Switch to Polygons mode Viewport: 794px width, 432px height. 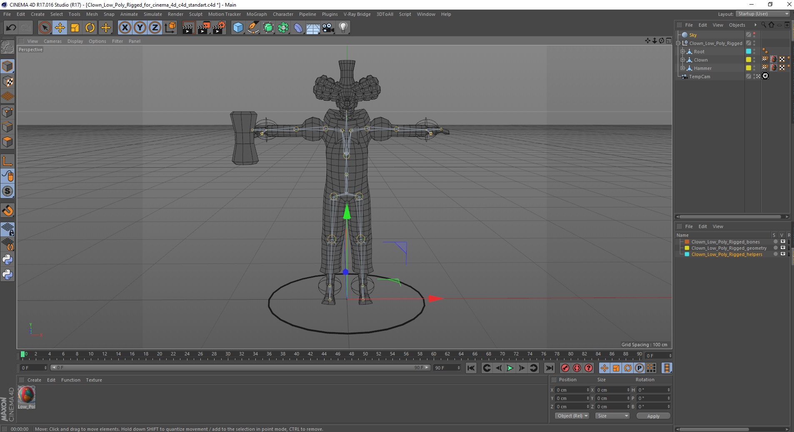[7, 142]
